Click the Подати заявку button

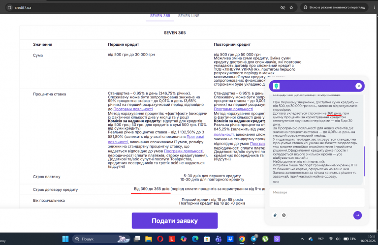tap(175, 221)
